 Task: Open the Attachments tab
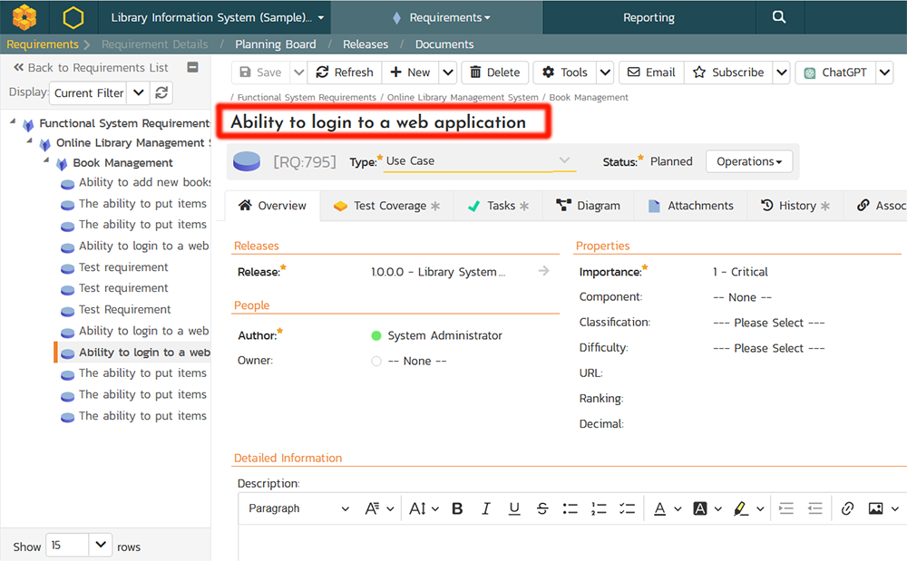click(690, 206)
